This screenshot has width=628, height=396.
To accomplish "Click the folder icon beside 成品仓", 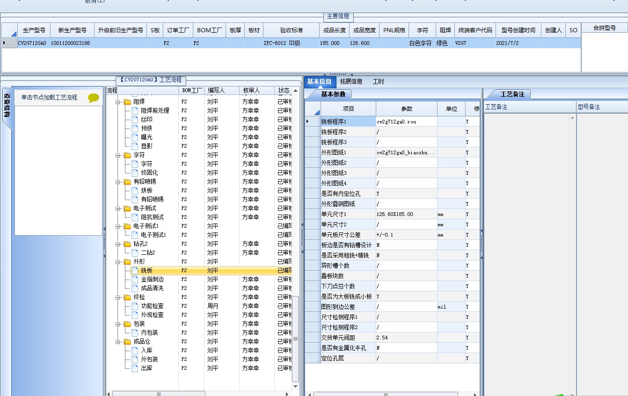I will tap(127, 341).
